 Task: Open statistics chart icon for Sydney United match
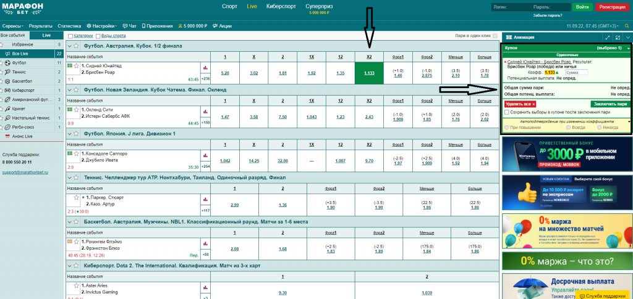205,67
